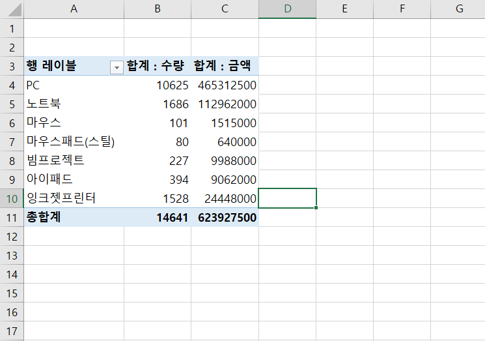The height and width of the screenshot is (341, 485).
Task: Click the active cell D10
Action: coord(287,198)
